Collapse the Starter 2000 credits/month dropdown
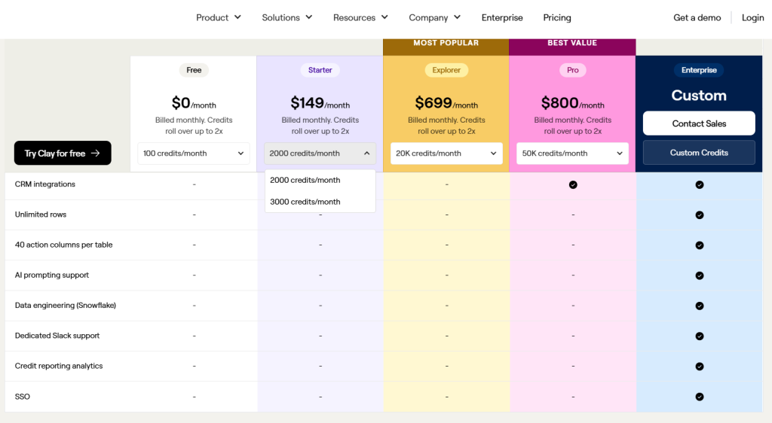Viewport: 772px width, 423px height. click(x=320, y=154)
